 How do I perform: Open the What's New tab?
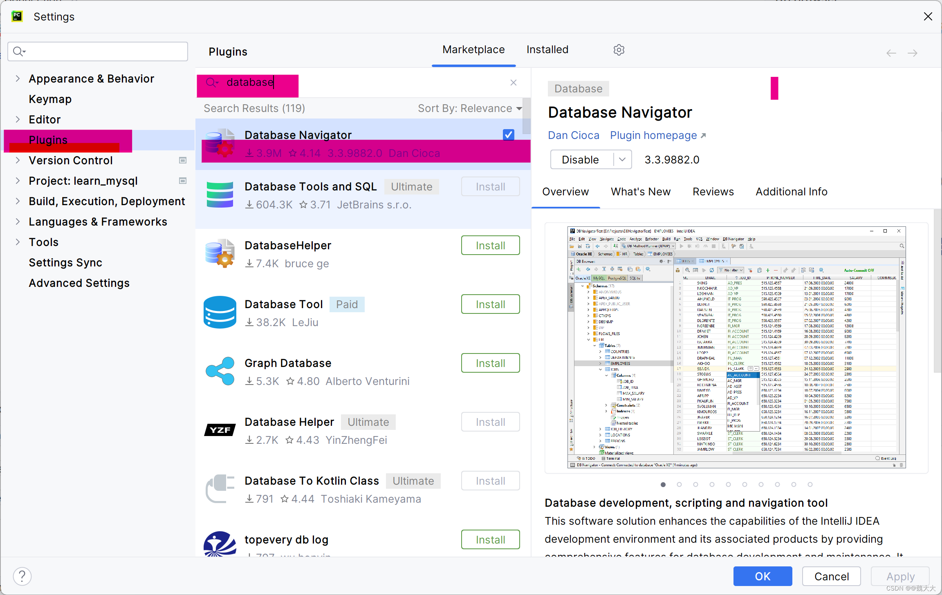641,192
